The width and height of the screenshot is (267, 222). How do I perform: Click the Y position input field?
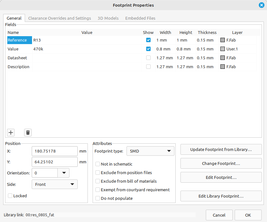click(x=55, y=162)
